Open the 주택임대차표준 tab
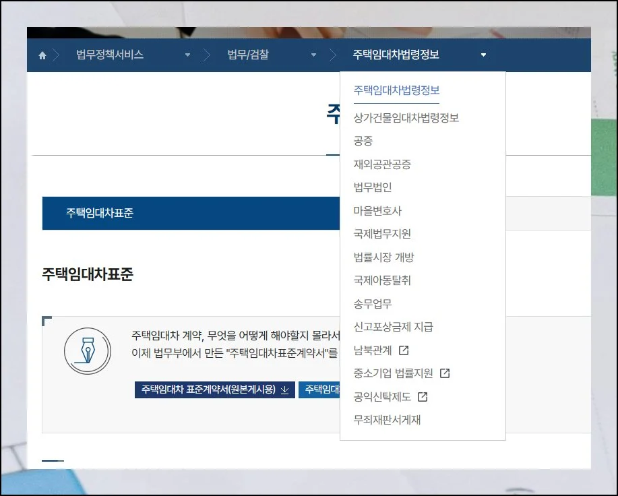 [x=100, y=213]
